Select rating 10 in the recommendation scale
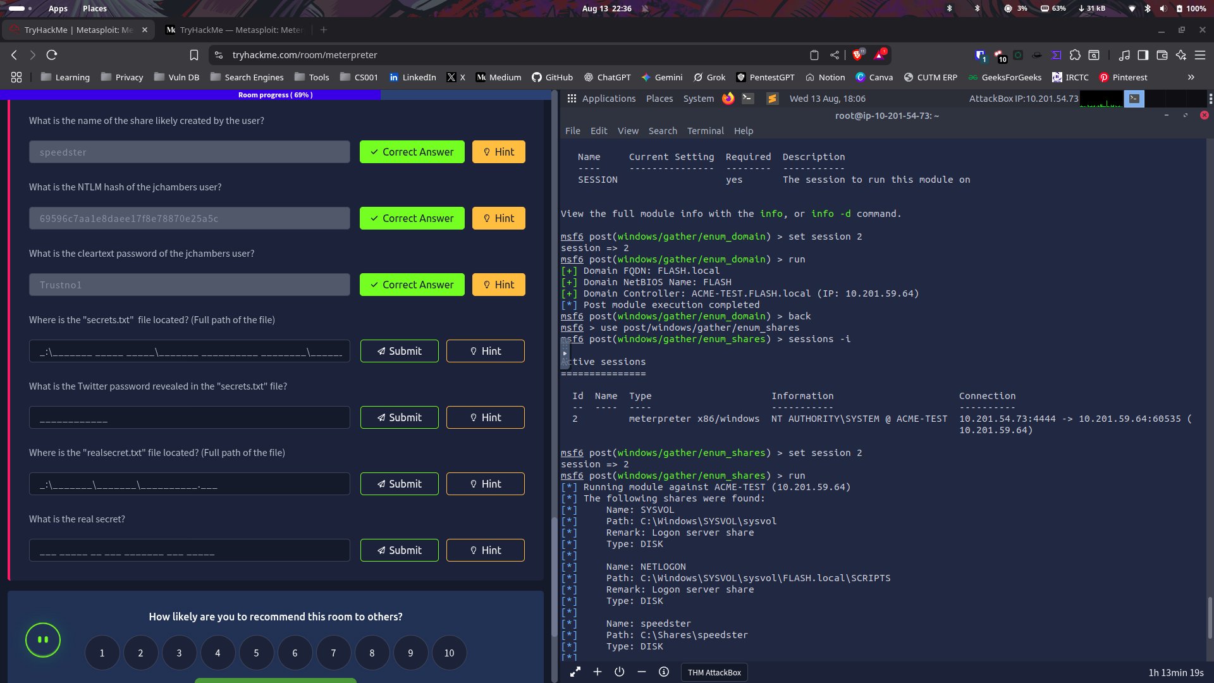This screenshot has width=1214, height=683. pos(449,653)
